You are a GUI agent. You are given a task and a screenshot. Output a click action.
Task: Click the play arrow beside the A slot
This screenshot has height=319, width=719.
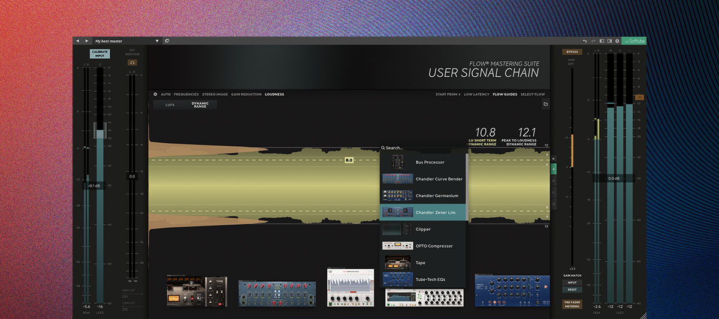pyautogui.click(x=554, y=159)
